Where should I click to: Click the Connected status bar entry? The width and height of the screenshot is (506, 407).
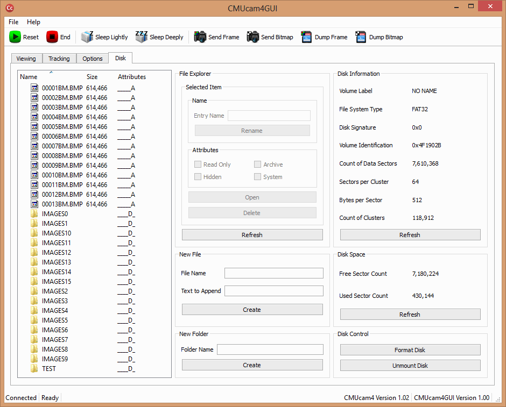pyautogui.click(x=21, y=398)
